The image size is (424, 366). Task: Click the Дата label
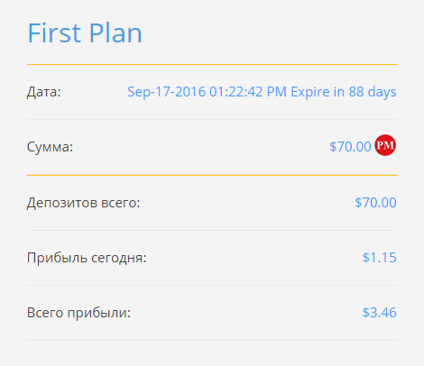pos(44,92)
